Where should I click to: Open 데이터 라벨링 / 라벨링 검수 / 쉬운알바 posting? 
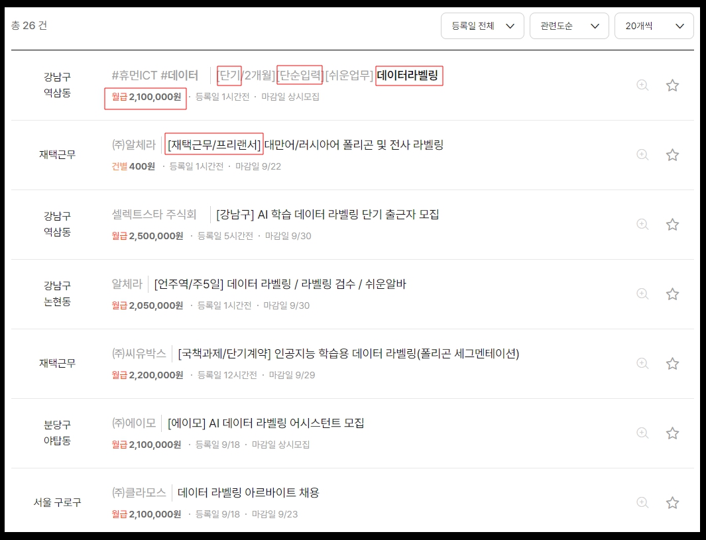point(280,284)
